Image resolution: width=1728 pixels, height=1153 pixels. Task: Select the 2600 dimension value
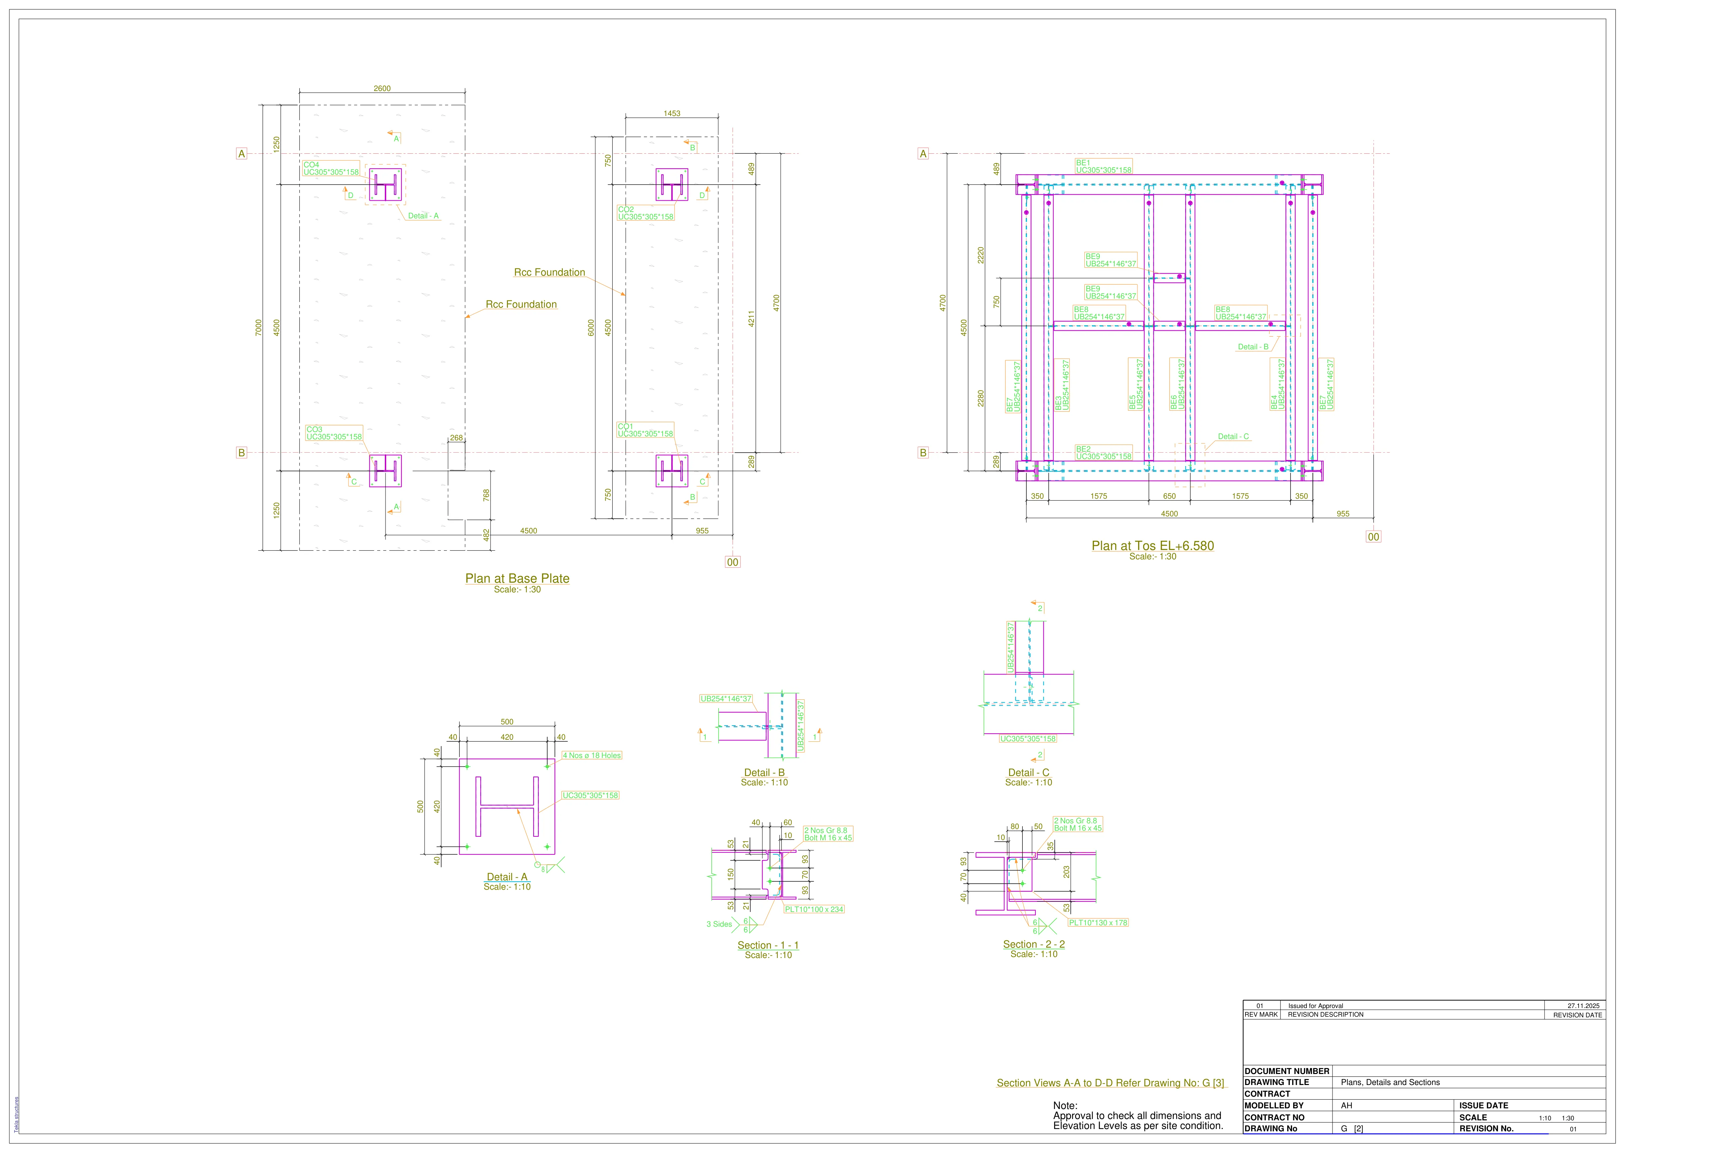[x=382, y=88]
